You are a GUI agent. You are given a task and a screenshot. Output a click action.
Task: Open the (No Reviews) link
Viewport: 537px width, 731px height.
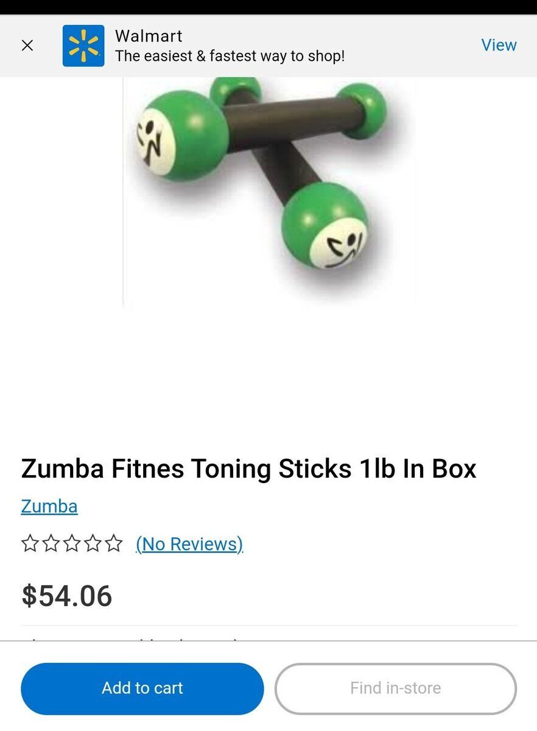click(x=189, y=543)
